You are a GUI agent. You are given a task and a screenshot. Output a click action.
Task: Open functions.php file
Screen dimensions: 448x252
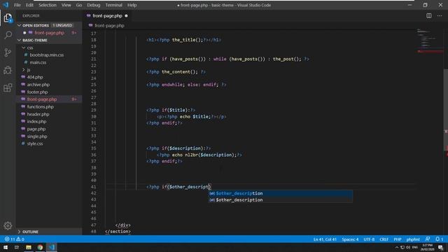tap(41, 106)
